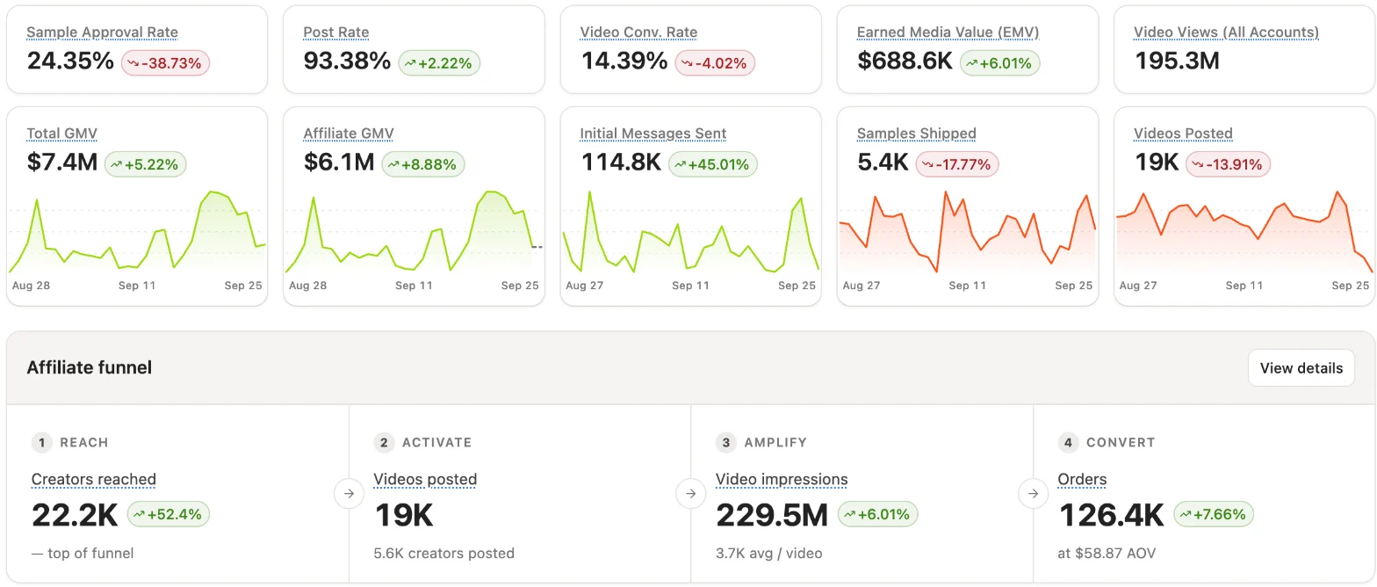Click the +5.22% Total GMV badge
Screen dimensions: 1377x587
coord(145,164)
